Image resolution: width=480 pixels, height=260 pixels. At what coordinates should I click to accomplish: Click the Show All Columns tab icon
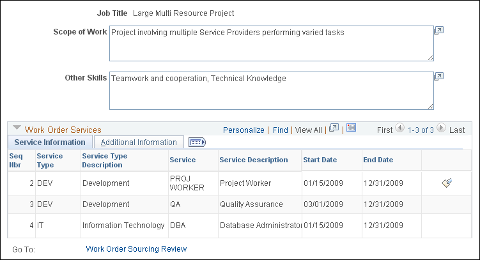pyautogui.click(x=197, y=142)
